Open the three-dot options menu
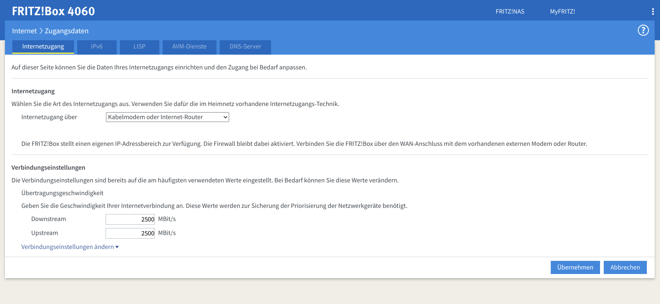 tap(653, 12)
